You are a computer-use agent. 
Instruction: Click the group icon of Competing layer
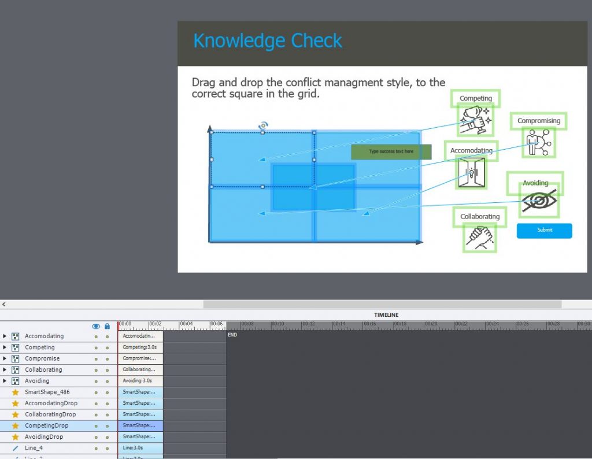pyautogui.click(x=16, y=347)
